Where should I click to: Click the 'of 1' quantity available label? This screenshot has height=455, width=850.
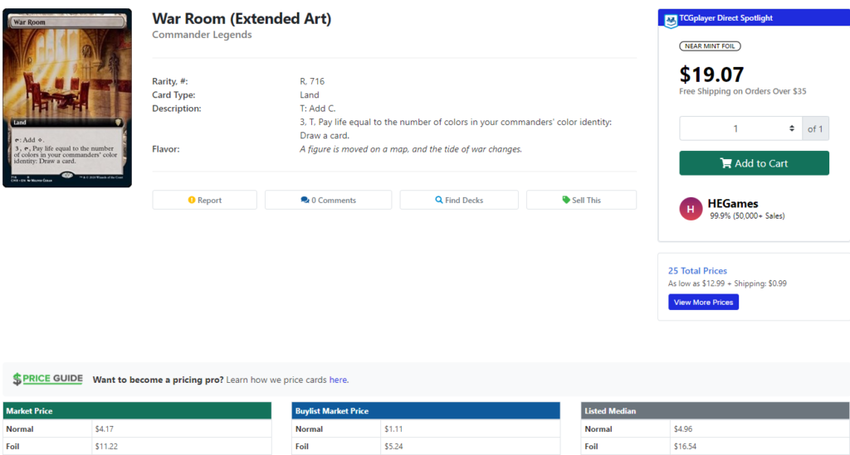[815, 128]
